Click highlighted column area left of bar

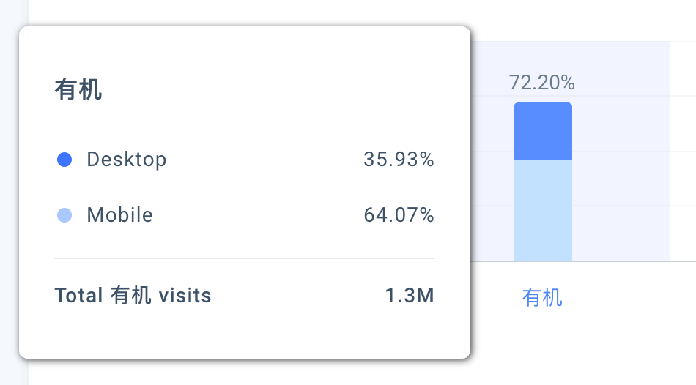pyautogui.click(x=492, y=177)
